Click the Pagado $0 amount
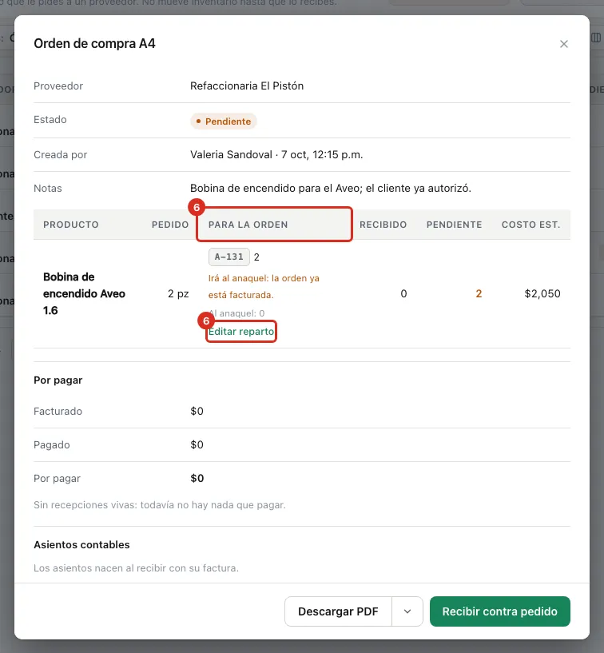 197,444
